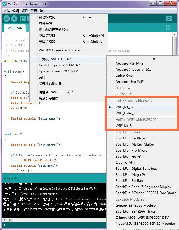
Task: Expand the Upload Speed 921600 submenu
Action: [69, 71]
